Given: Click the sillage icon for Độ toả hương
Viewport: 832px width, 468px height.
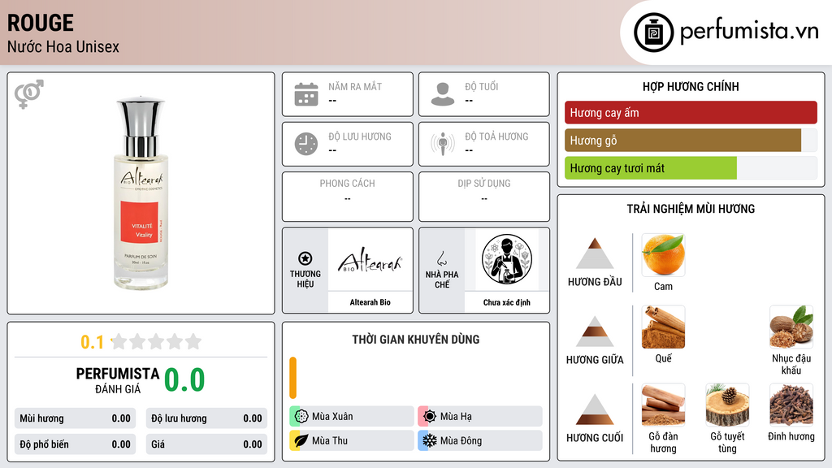Looking at the screenshot, I should coord(443,144).
